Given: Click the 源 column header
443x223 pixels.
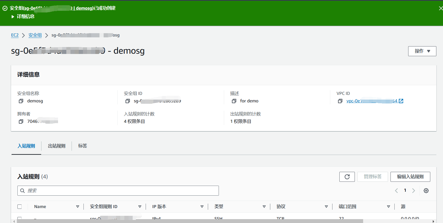Looking at the screenshot, I should tap(403, 207).
